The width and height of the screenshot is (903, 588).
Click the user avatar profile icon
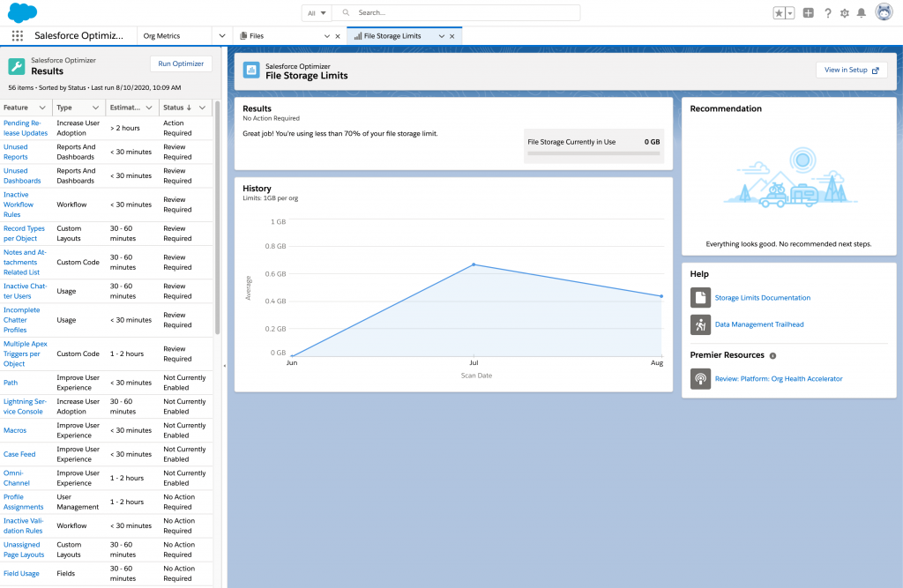(x=884, y=12)
